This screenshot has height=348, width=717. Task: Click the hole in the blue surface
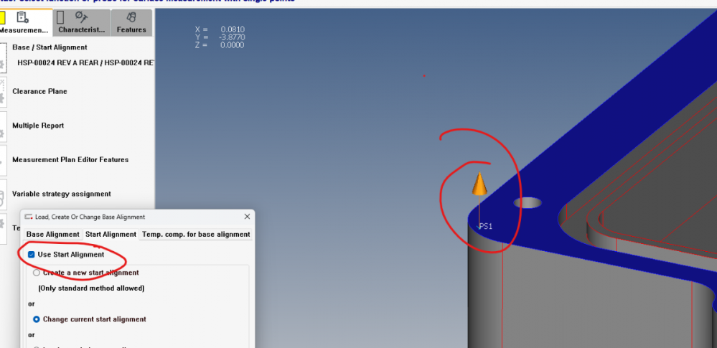coord(528,202)
